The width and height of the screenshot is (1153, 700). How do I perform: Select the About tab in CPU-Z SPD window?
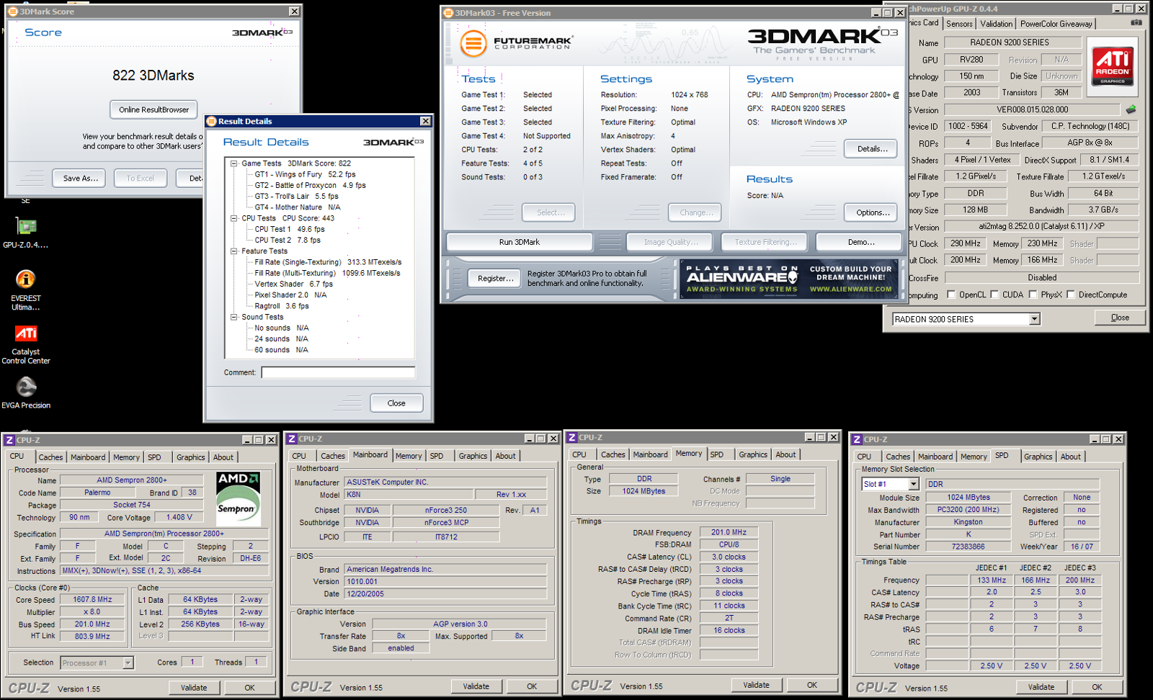click(x=1070, y=457)
